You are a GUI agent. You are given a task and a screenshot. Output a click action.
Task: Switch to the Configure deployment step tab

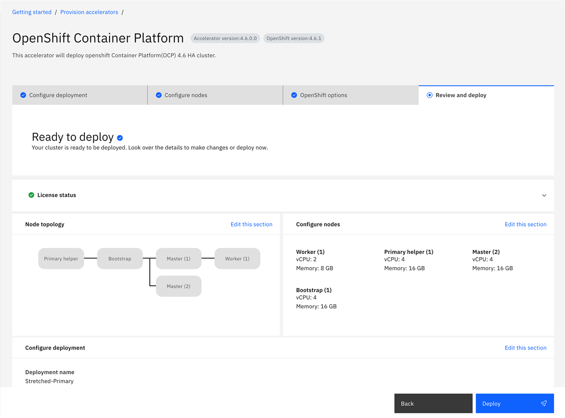[58, 95]
